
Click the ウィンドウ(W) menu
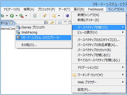[x=116, y=9]
